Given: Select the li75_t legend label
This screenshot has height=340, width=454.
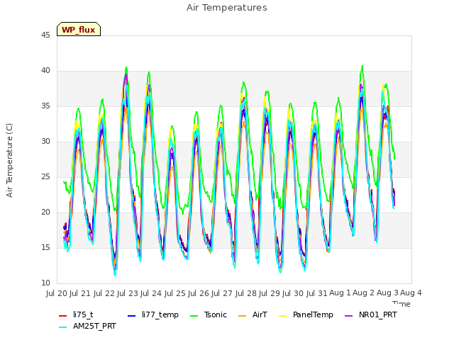Looking at the screenshot, I should tap(83, 314).
